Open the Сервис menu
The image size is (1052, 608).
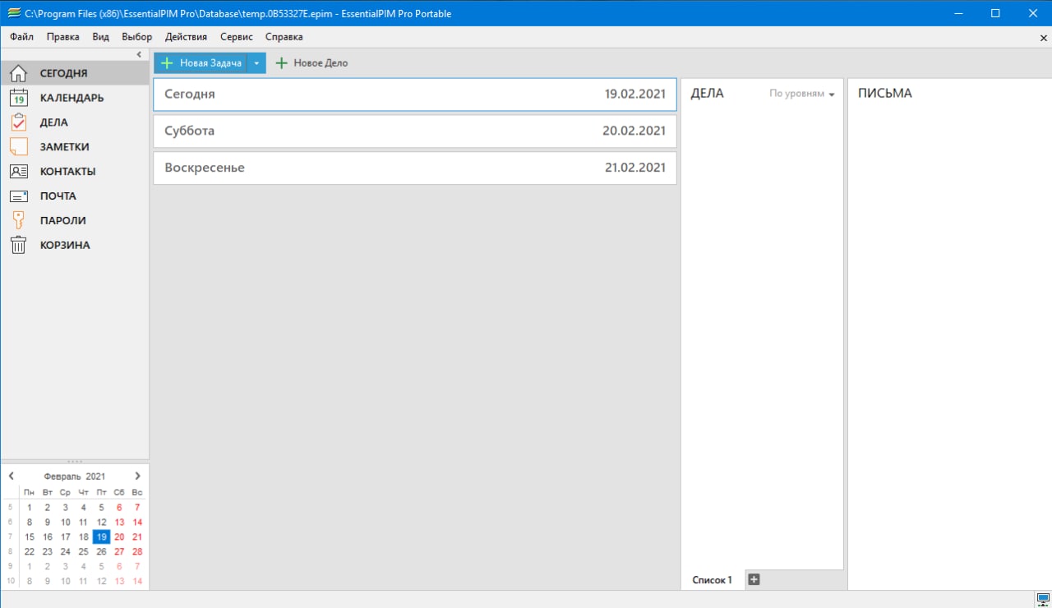[x=237, y=37]
